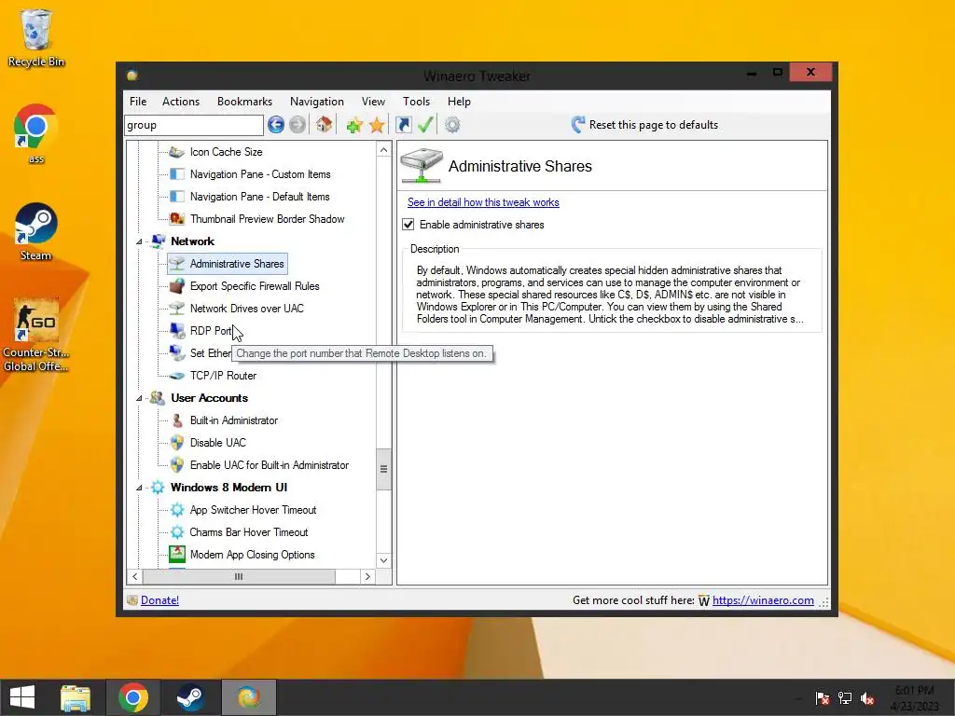Image resolution: width=955 pixels, height=716 pixels.
Task: Select Navigation Pane - Custom Items
Action: [x=260, y=174]
